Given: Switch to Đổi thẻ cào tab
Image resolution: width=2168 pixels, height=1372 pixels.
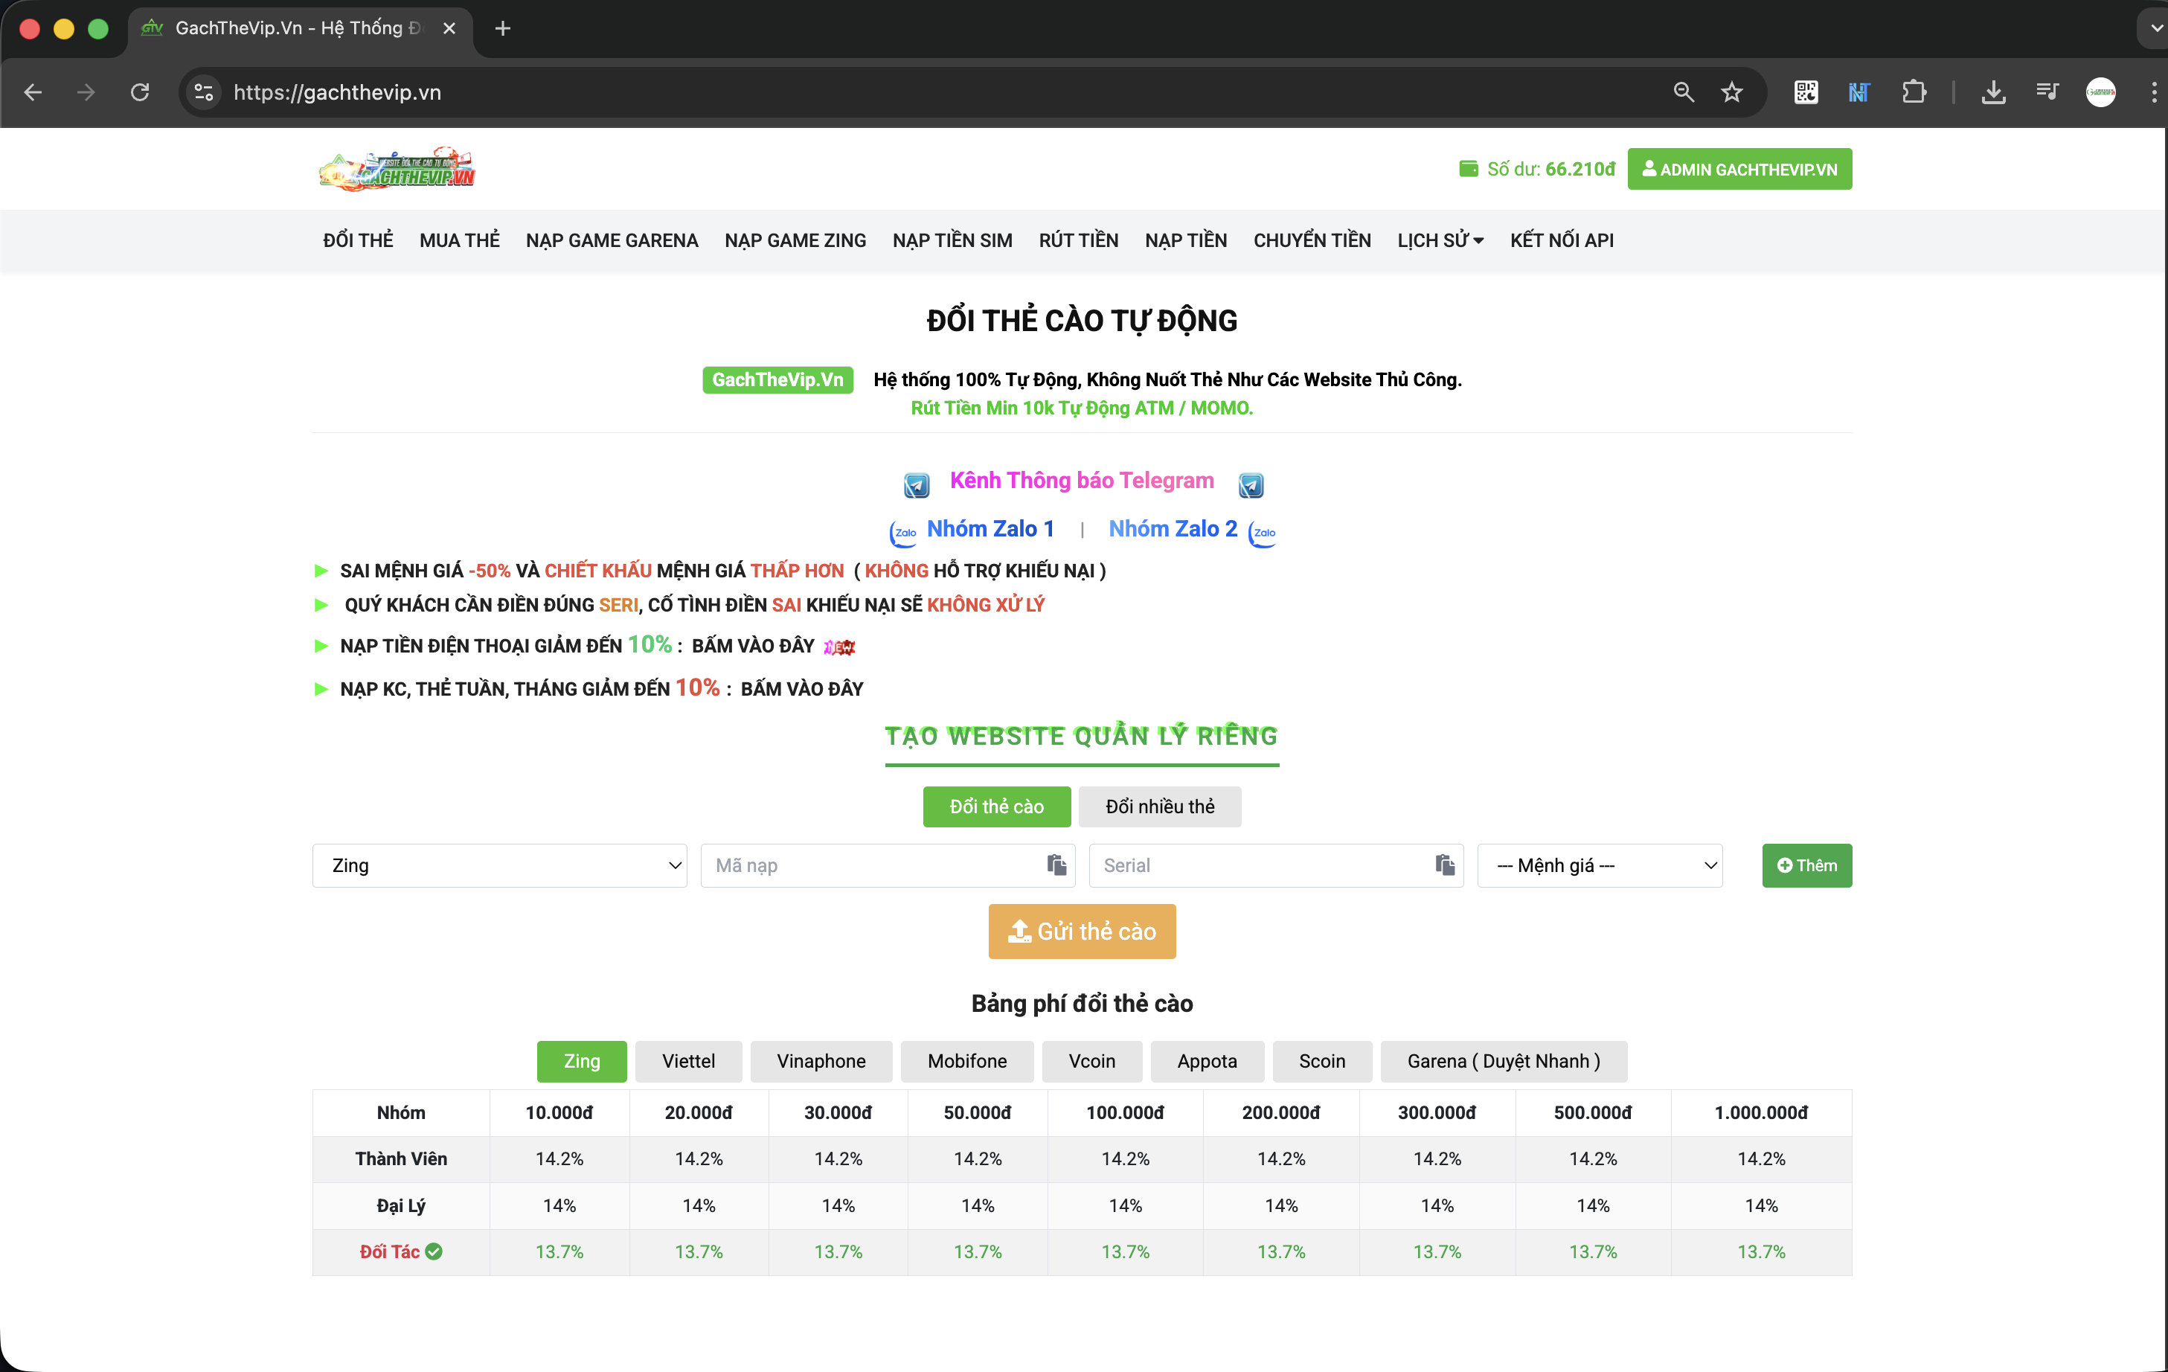Looking at the screenshot, I should (997, 807).
